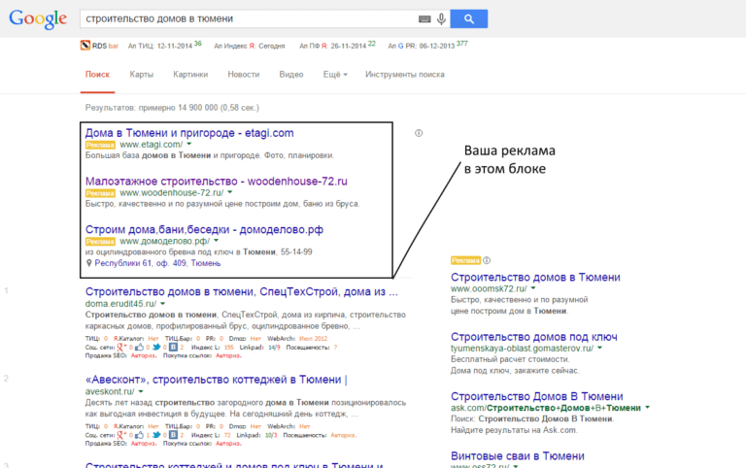The image size is (746, 468).
Task: Open right ad Строительство домов в Тюмени
Action: tap(536, 278)
